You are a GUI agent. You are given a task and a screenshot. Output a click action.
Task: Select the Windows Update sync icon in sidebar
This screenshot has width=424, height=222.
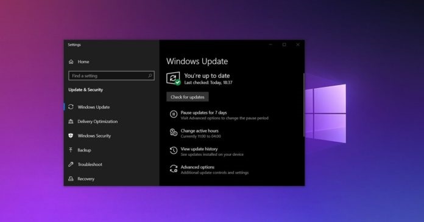tap(71, 107)
